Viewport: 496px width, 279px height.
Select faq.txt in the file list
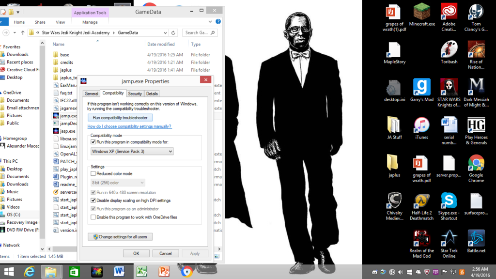66,93
